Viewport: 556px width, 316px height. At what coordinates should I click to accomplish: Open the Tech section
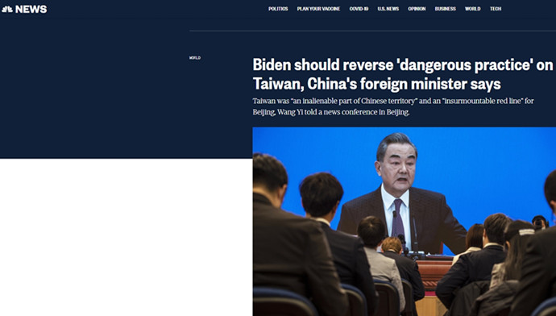click(x=496, y=9)
